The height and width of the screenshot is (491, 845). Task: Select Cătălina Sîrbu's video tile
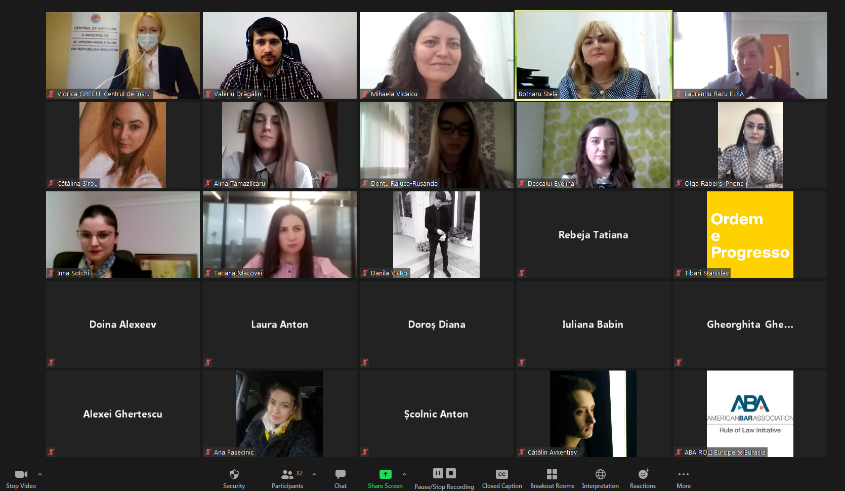pos(123,145)
